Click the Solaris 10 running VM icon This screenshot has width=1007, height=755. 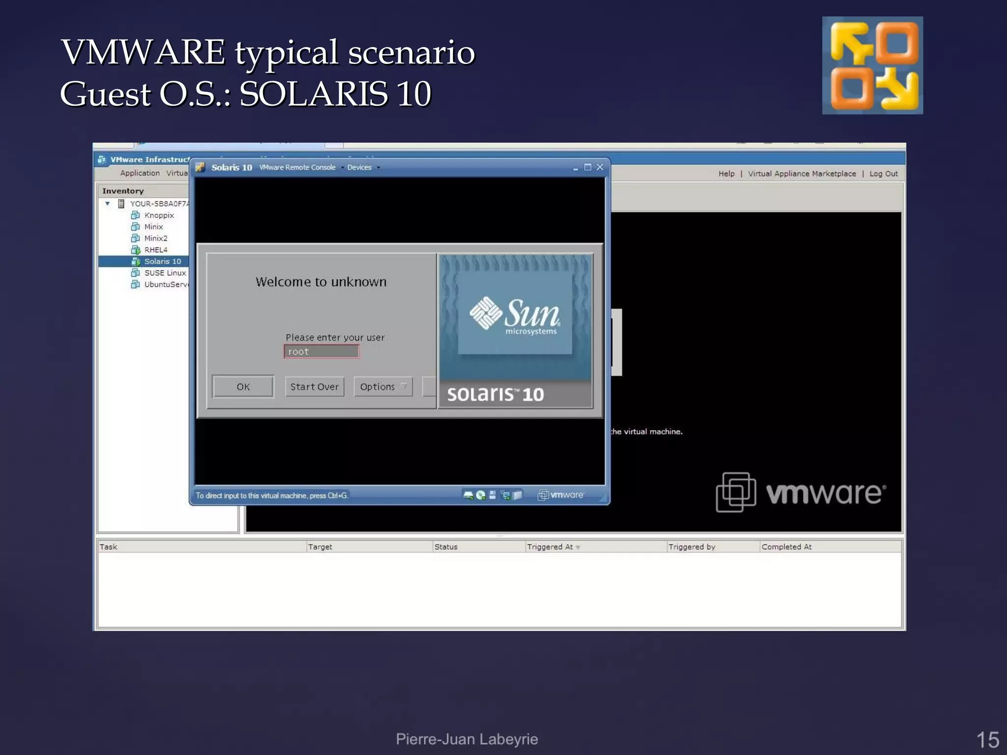click(x=136, y=261)
